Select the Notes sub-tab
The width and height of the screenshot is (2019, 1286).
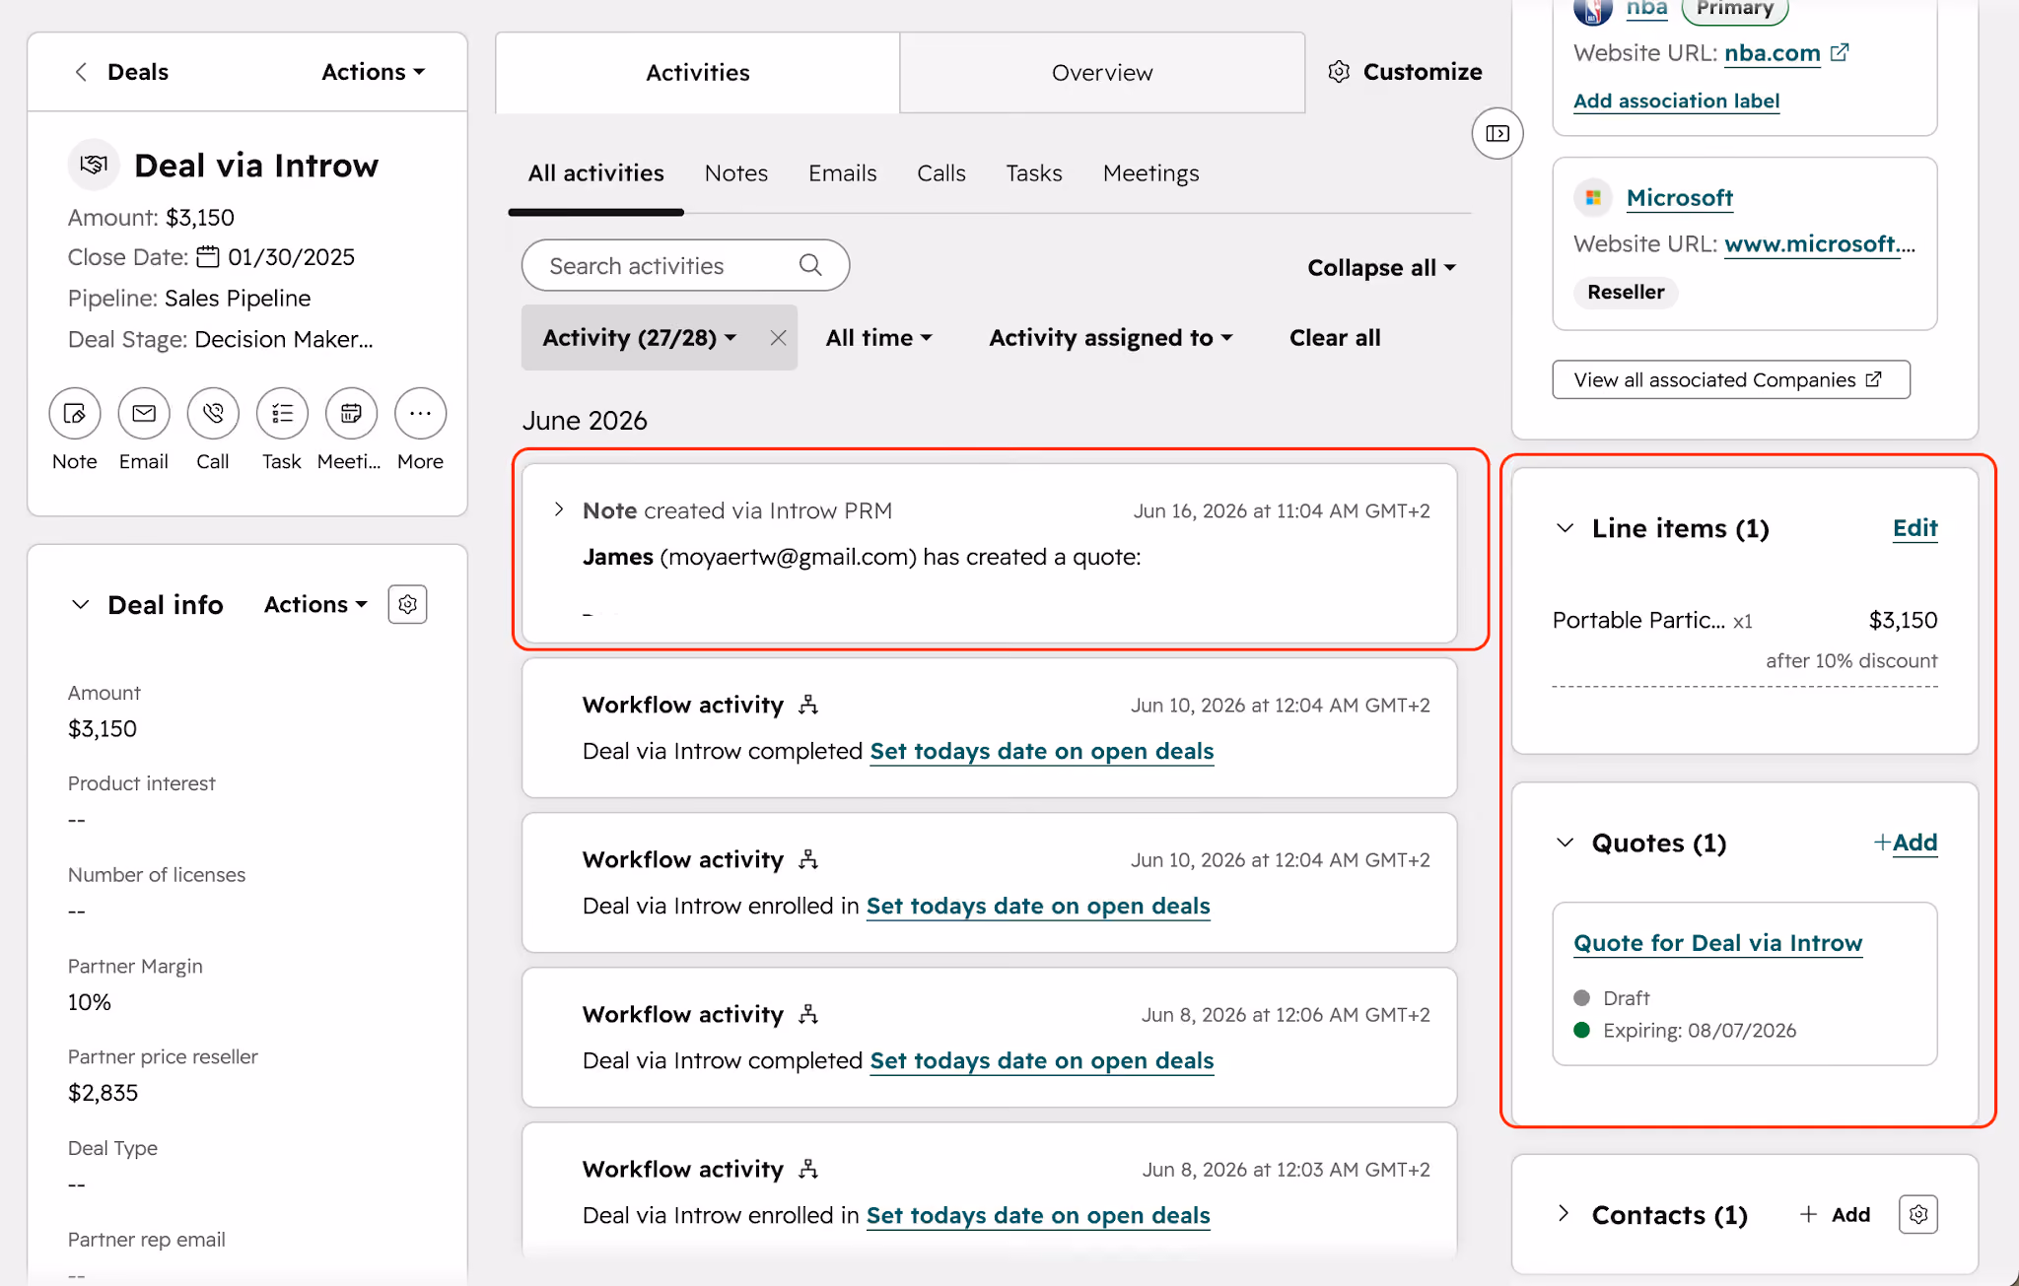pyautogui.click(x=736, y=173)
